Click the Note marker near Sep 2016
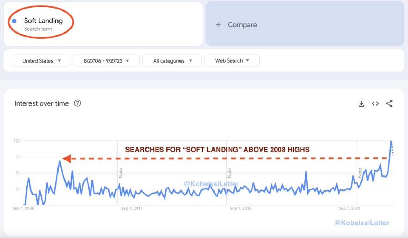The width and height of the screenshot is (408, 238). 230,173
